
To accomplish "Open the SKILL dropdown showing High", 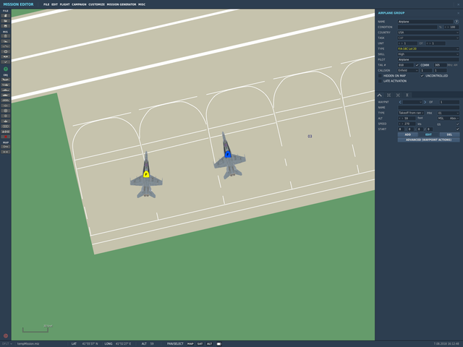I will 428,54.
